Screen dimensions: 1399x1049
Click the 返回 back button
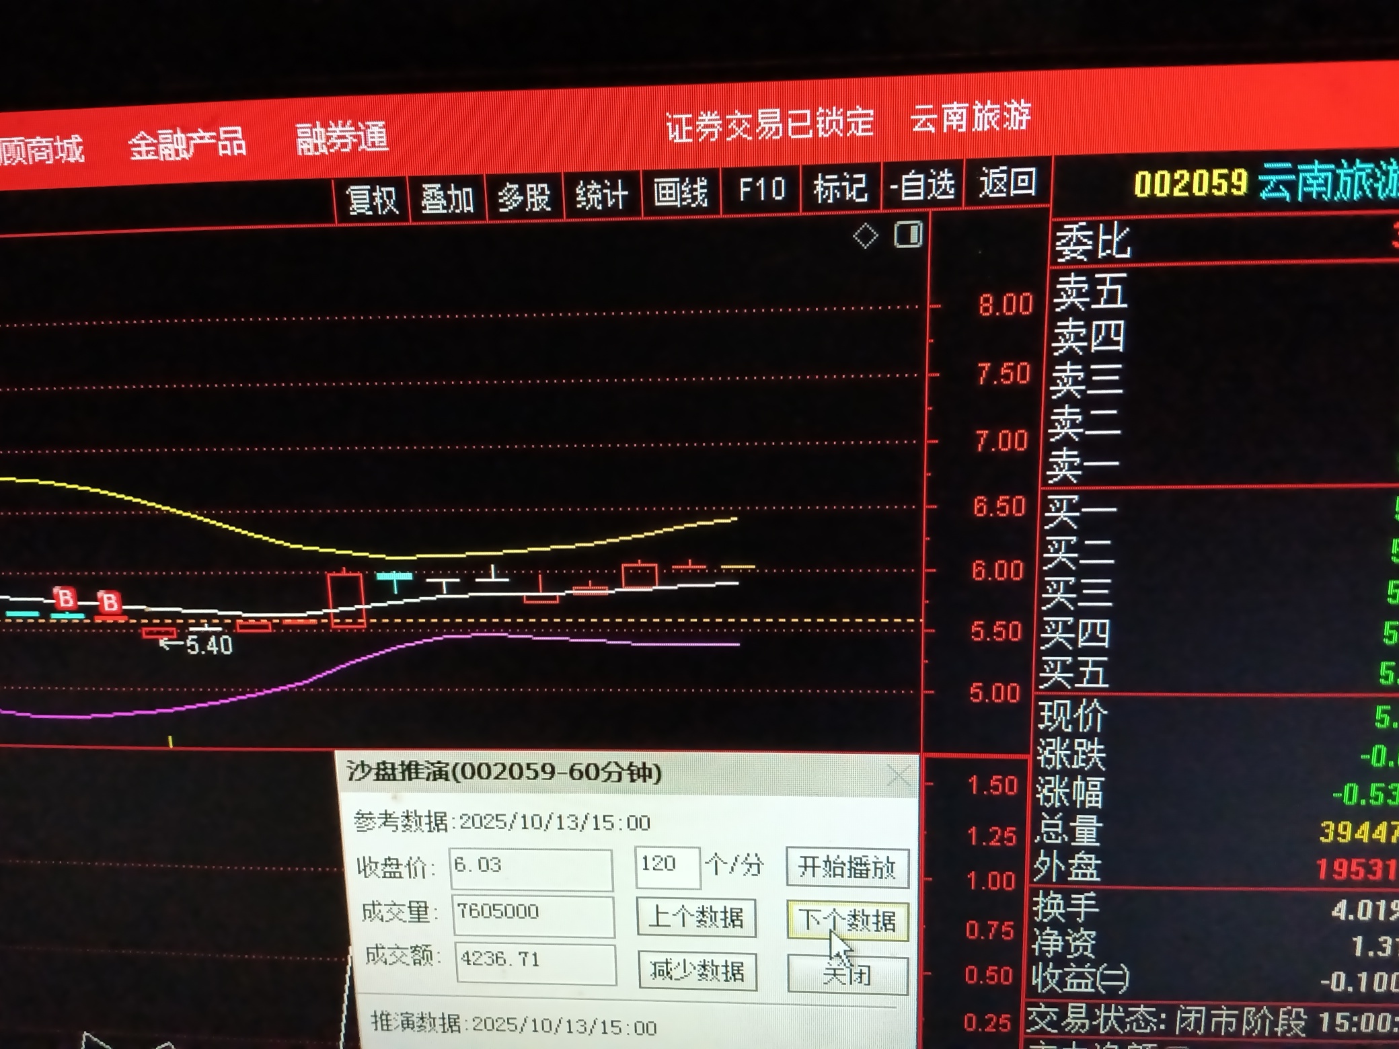(x=1007, y=182)
